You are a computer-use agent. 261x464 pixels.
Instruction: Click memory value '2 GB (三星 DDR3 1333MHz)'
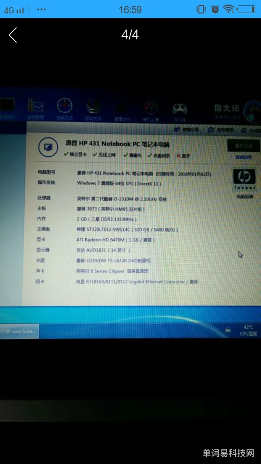point(107,219)
